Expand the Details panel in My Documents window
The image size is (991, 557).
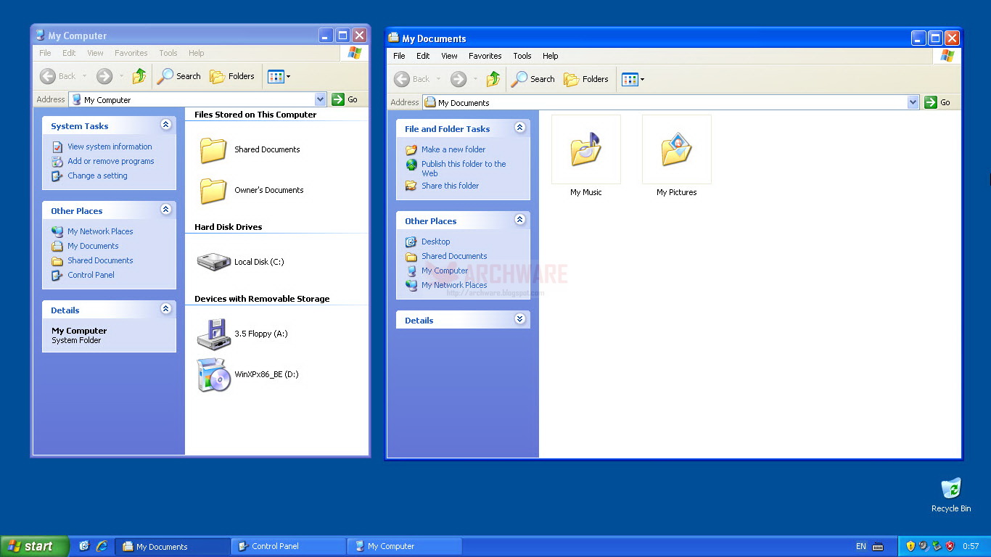click(519, 319)
